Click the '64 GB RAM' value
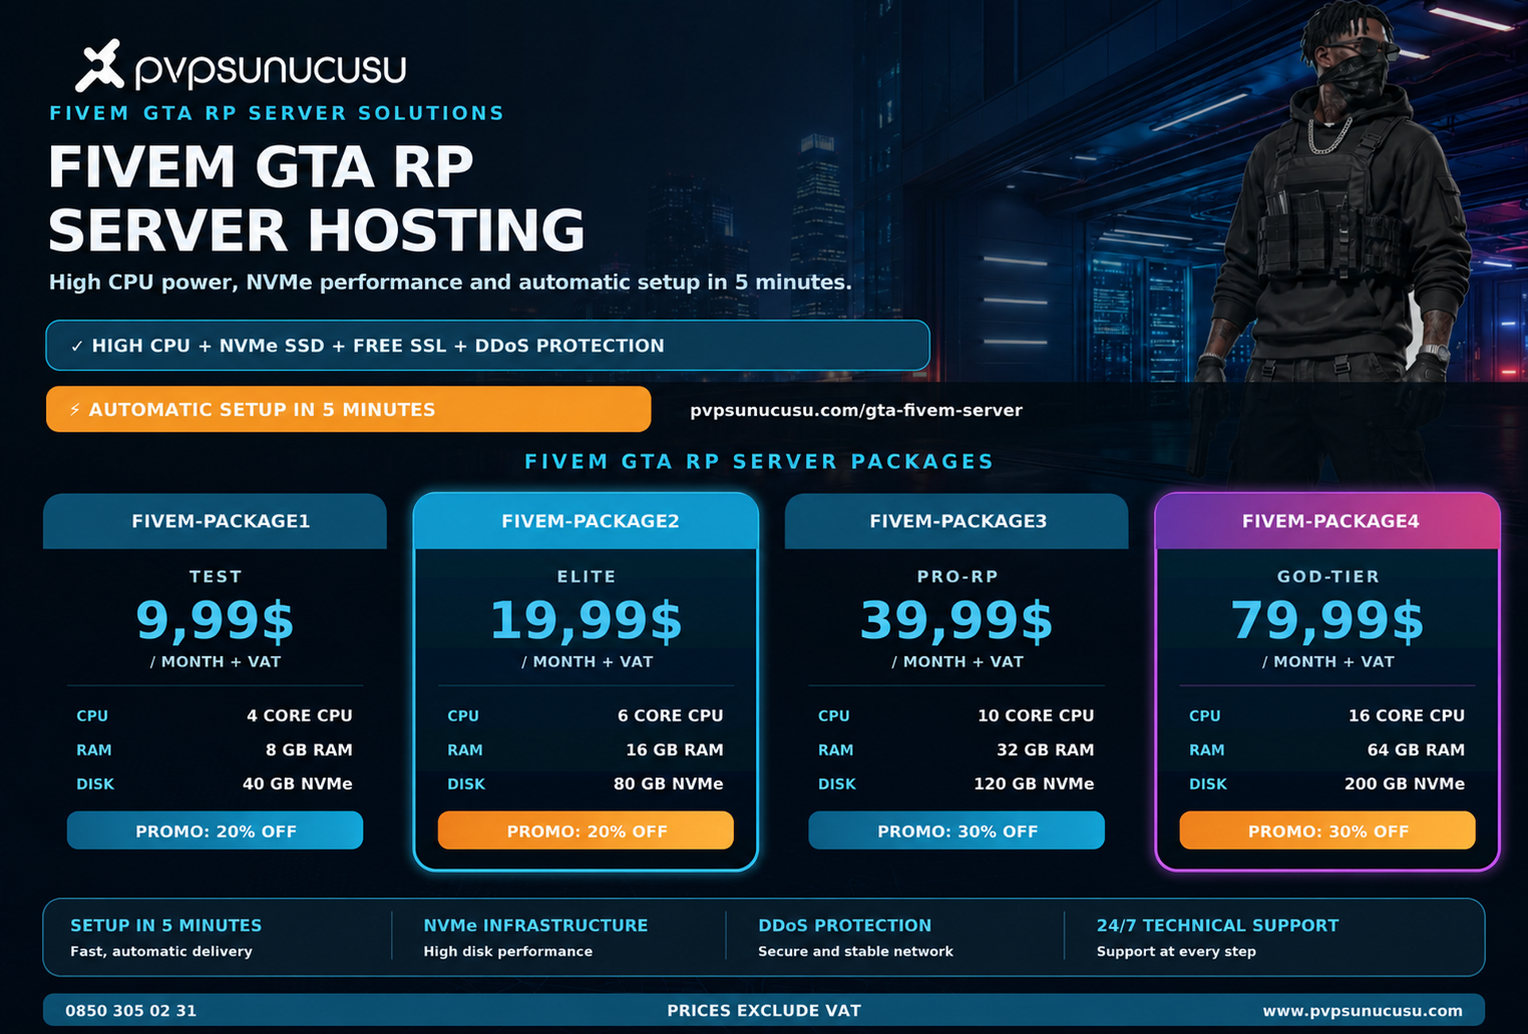 [x=1416, y=750]
